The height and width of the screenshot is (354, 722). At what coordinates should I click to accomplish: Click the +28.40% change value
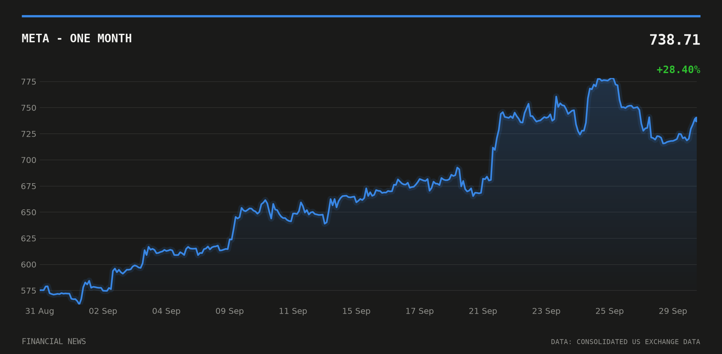(x=678, y=70)
